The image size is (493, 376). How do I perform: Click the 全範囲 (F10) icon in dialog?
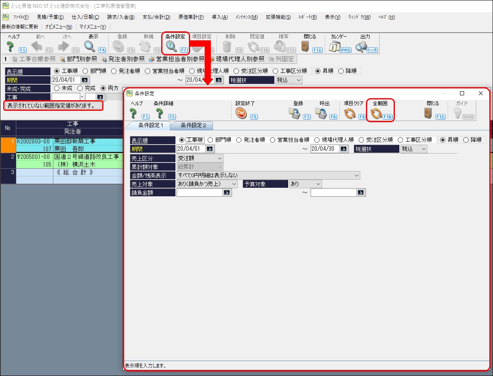point(377,113)
